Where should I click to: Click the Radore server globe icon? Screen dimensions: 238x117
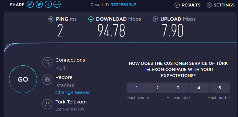point(47,80)
